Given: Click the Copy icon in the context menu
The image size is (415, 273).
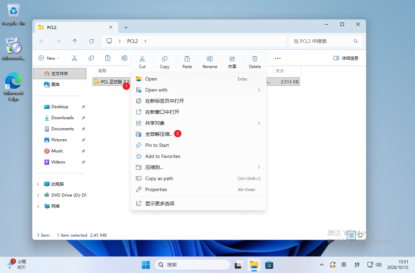Looking at the screenshot, I should tap(164, 59).
